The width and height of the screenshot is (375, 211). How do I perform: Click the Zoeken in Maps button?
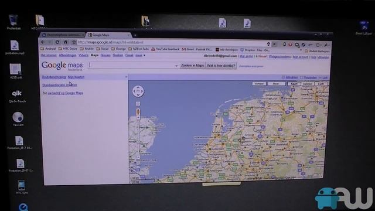pos(192,66)
